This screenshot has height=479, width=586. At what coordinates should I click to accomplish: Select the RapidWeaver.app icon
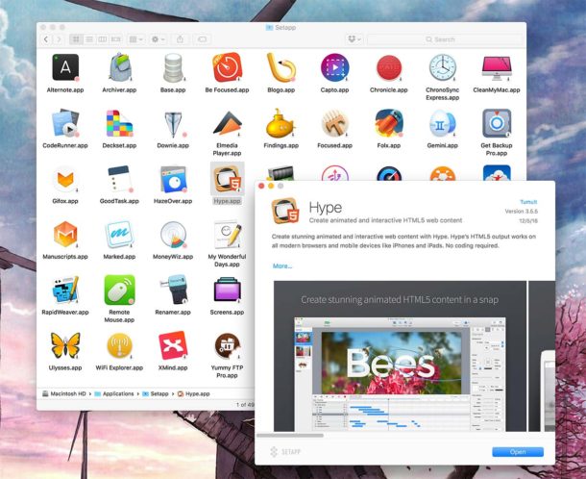[65, 289]
